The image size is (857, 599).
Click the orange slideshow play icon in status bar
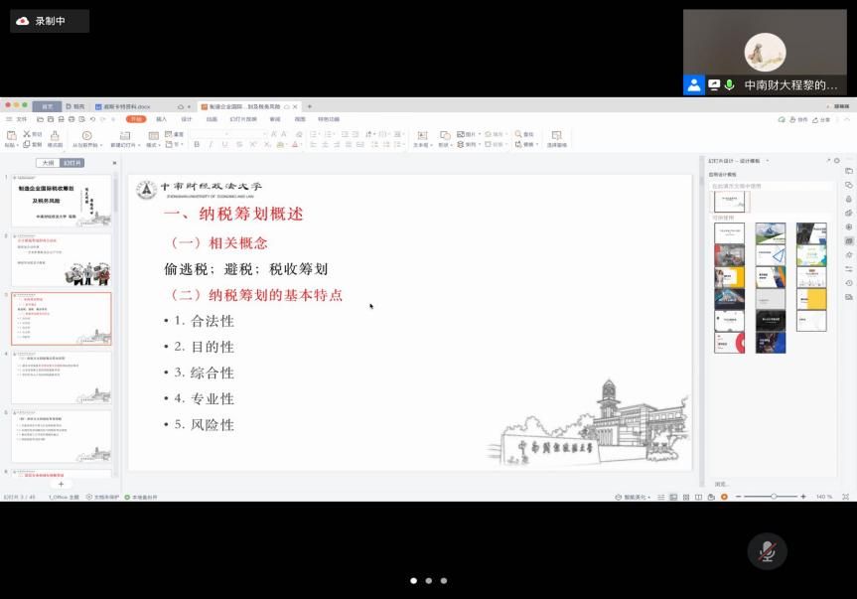[x=724, y=497]
